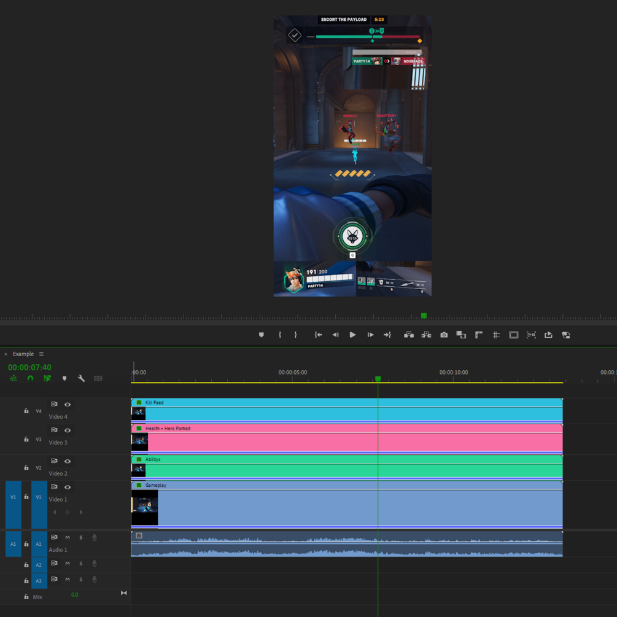Image resolution: width=617 pixels, height=617 pixels.
Task: Mark In point button
Action: point(280,335)
